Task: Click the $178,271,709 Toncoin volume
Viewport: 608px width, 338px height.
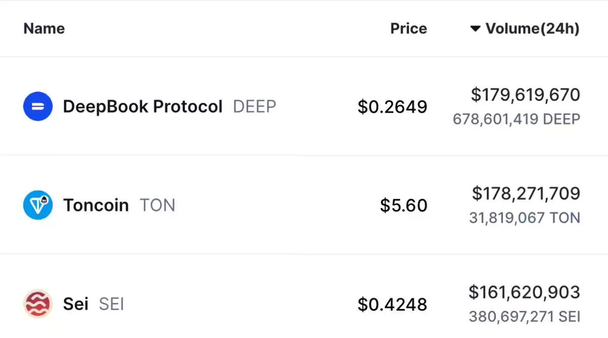Action: 526,193
